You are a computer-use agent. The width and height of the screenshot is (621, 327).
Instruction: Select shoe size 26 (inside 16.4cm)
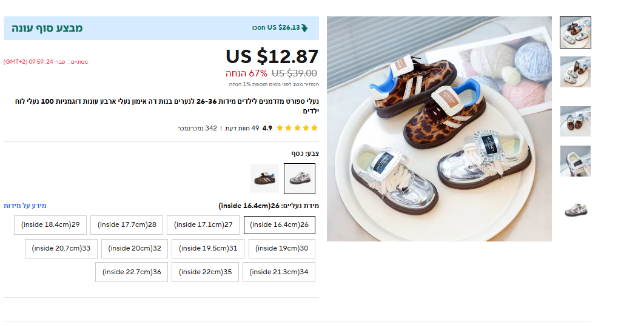[280, 225]
